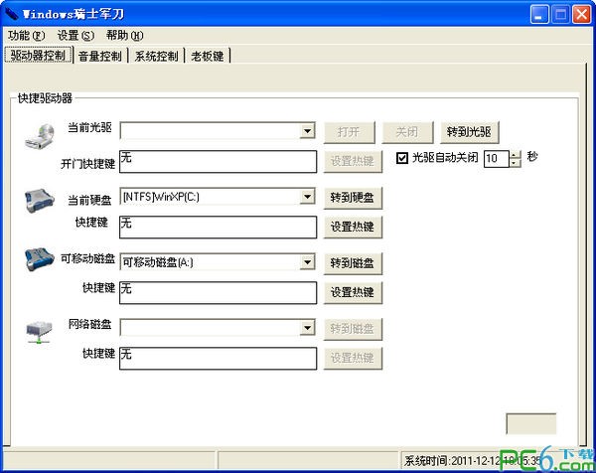Click 转到磁盘 for removable disk
The image size is (596, 473).
[x=353, y=263]
